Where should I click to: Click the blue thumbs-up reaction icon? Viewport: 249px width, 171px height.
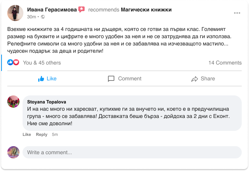[x=10, y=63]
